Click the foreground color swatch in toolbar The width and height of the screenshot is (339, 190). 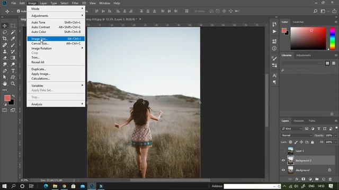(7, 98)
